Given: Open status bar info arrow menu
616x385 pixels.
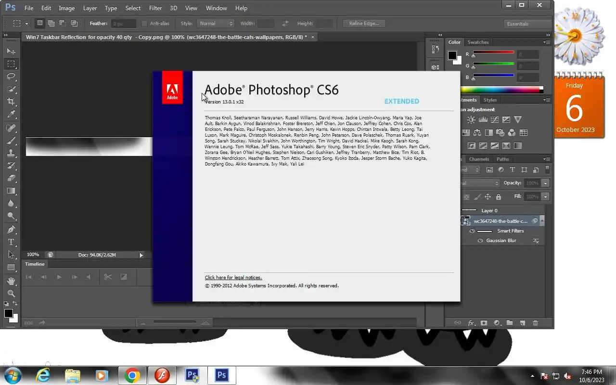Looking at the screenshot, I should [x=141, y=255].
